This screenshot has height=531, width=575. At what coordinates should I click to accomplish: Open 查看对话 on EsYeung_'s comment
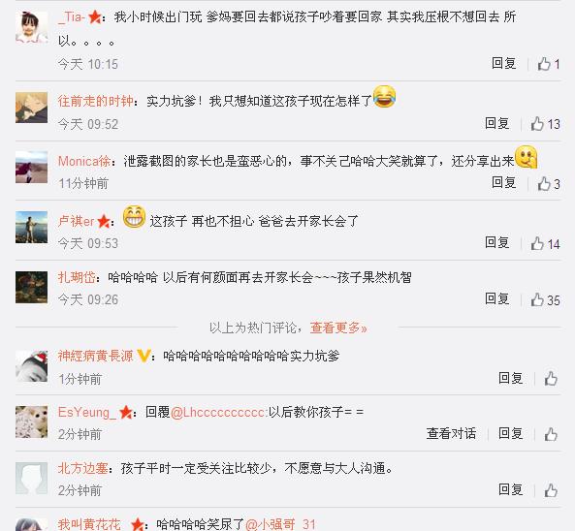[x=451, y=433]
